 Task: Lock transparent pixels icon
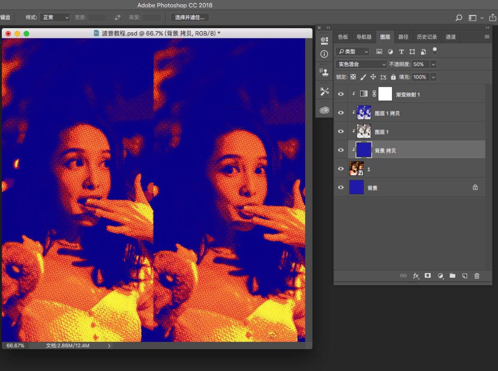click(353, 77)
